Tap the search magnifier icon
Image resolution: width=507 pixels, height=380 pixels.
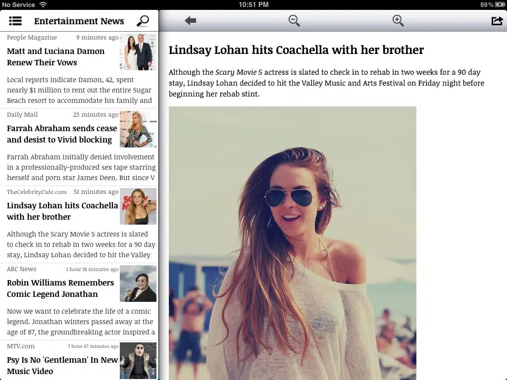[143, 21]
